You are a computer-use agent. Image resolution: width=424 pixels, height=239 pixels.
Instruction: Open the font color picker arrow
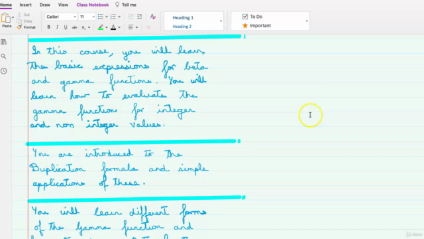point(119,27)
